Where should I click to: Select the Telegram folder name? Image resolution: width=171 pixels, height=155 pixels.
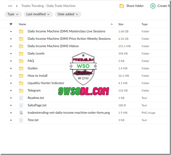(34, 91)
